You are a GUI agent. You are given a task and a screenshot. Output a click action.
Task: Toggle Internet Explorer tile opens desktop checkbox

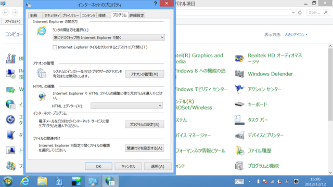point(55,47)
